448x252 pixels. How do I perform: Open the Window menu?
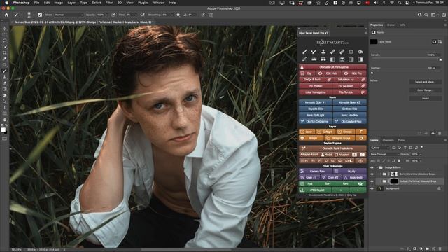point(159,3)
